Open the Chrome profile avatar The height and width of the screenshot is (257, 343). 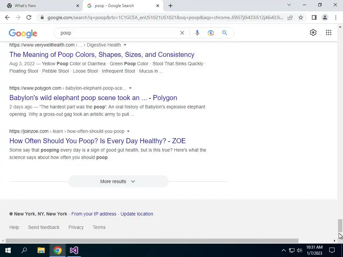325,17
